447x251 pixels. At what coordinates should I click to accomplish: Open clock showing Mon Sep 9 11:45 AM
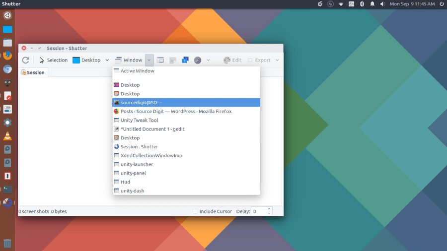pos(412,4)
